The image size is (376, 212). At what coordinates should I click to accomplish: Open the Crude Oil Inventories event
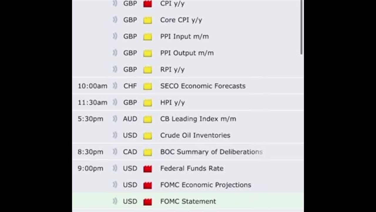195,135
